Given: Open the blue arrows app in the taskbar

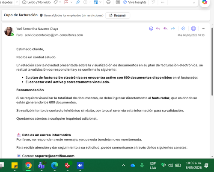Looking at the screenshot, I should click(80, 165).
